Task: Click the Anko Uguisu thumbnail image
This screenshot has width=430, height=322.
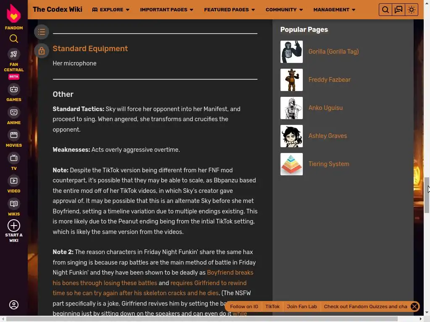Action: pos(291,108)
